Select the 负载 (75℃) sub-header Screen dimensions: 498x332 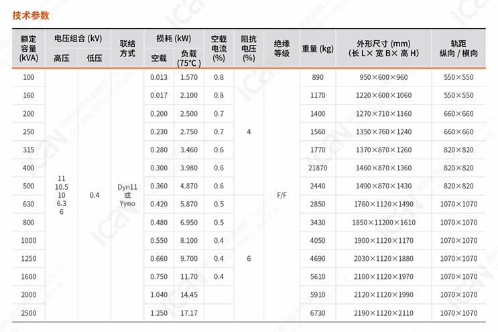point(189,58)
